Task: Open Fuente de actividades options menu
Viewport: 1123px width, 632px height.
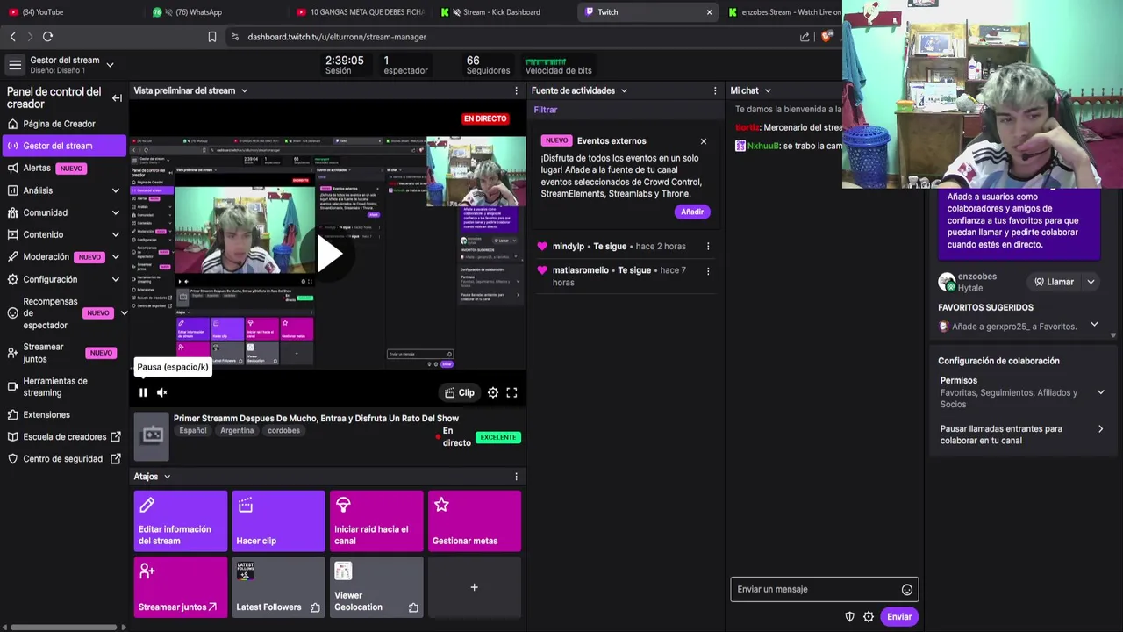Action: point(717,90)
